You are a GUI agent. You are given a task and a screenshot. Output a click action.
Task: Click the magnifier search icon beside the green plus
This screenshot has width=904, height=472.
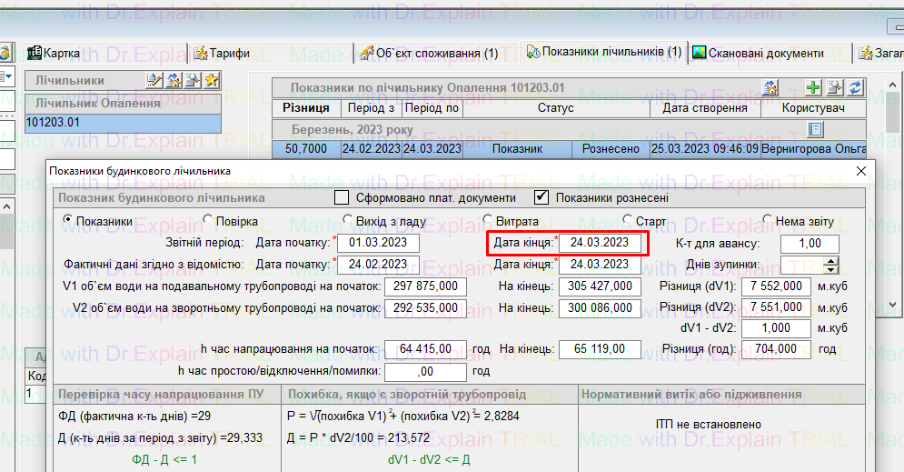(834, 88)
